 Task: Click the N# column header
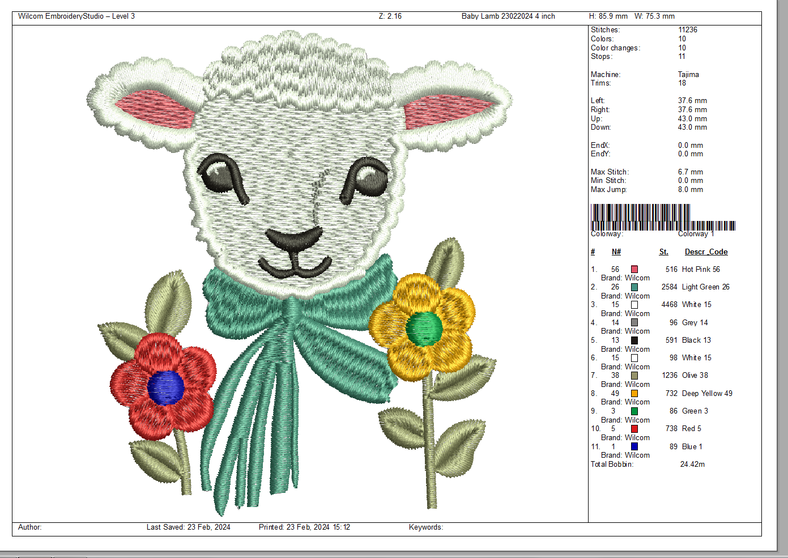point(616,252)
